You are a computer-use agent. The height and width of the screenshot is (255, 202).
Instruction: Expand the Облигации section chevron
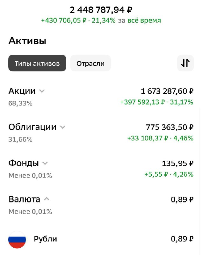[x=62, y=127]
